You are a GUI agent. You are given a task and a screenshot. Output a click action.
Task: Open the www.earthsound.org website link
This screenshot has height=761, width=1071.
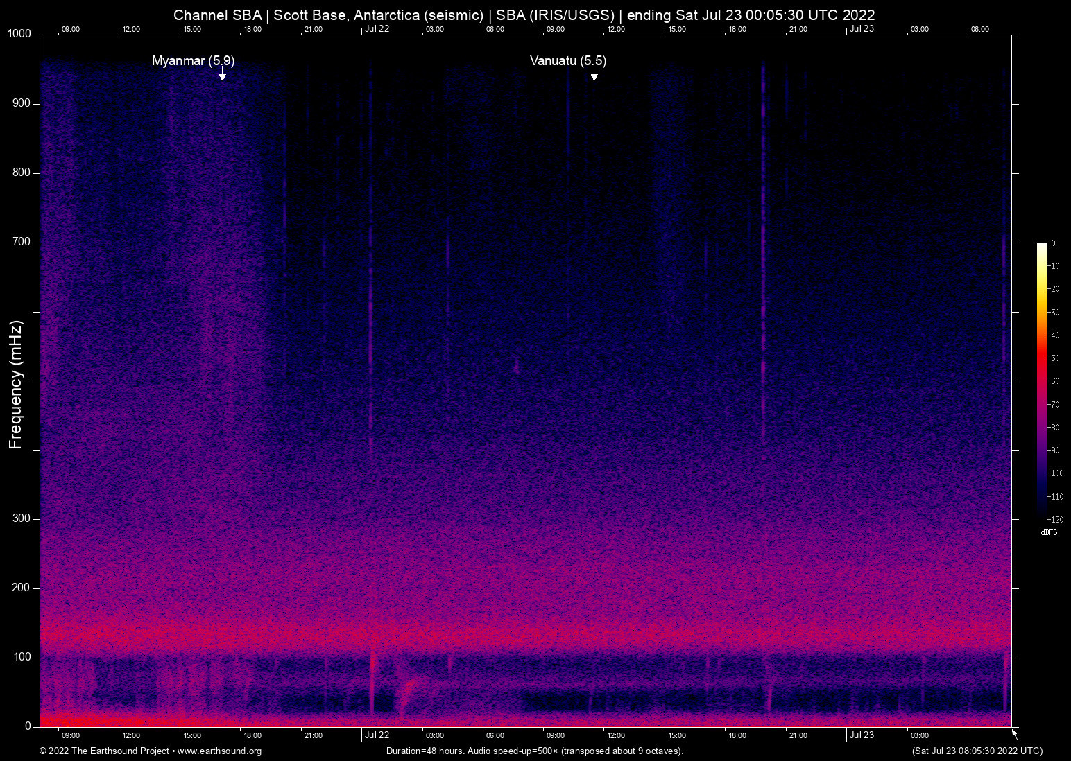[x=219, y=751]
